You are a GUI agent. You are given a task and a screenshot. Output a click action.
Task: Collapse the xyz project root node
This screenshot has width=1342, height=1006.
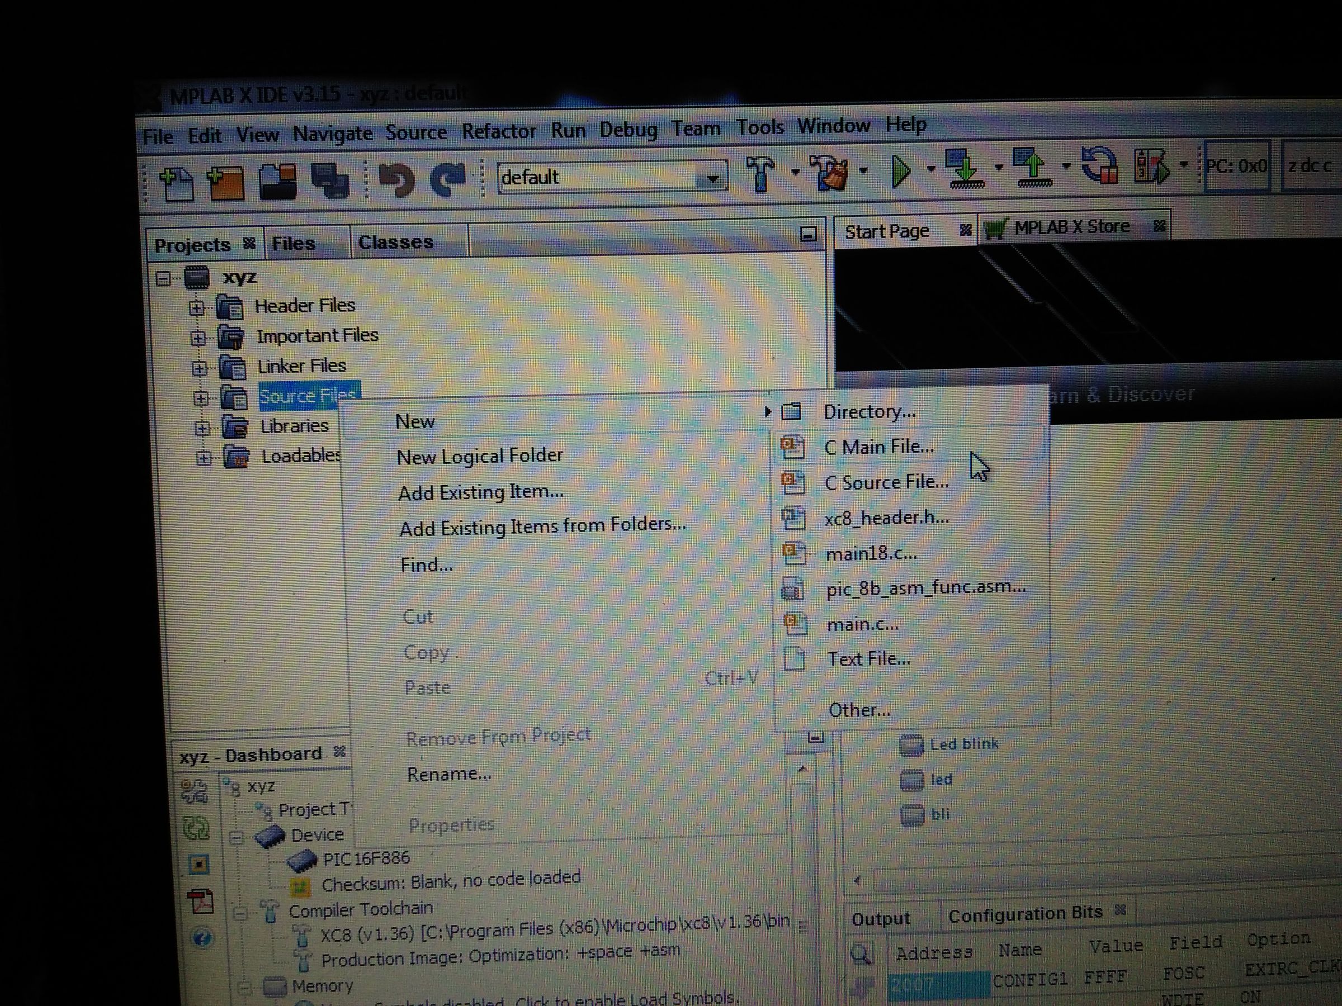pyautogui.click(x=163, y=278)
